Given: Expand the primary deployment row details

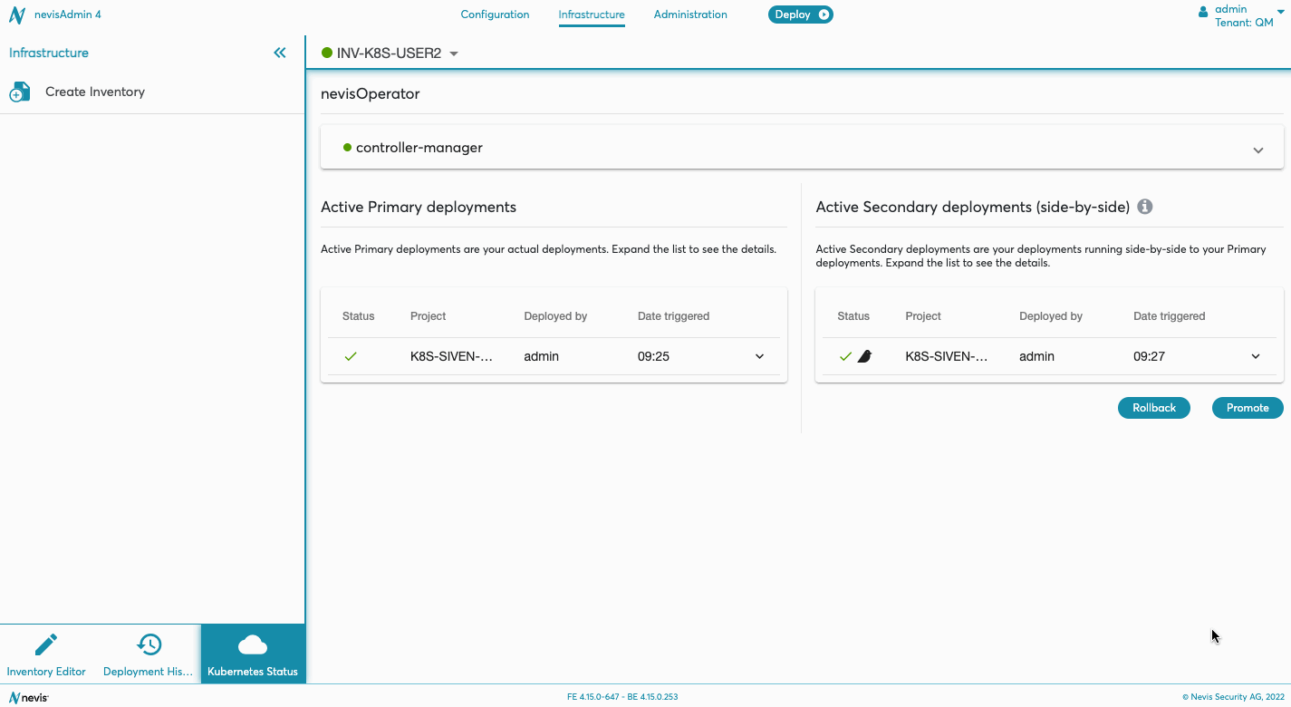Looking at the screenshot, I should (759, 356).
